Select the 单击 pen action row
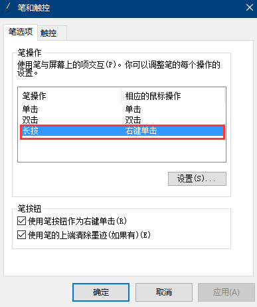Viewport: 257px width, 307px height. click(122, 109)
